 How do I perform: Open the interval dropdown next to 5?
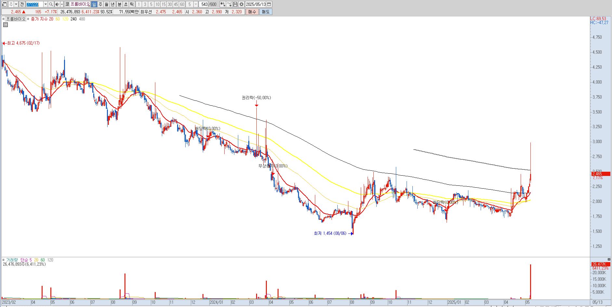click(196, 4)
